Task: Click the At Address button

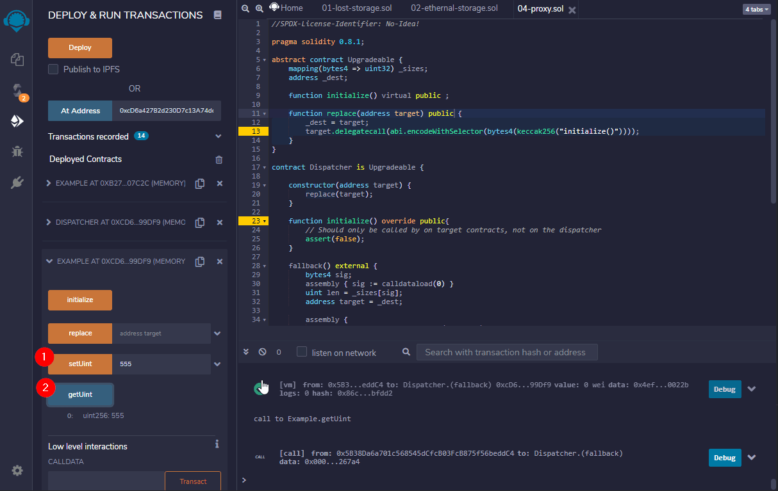Action: [x=80, y=111]
